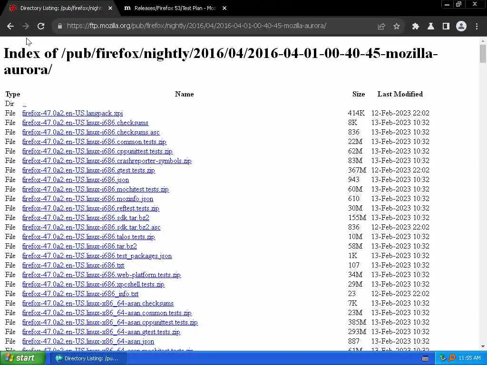Download linux-i686.gtest.tests.zip

tap(88, 171)
